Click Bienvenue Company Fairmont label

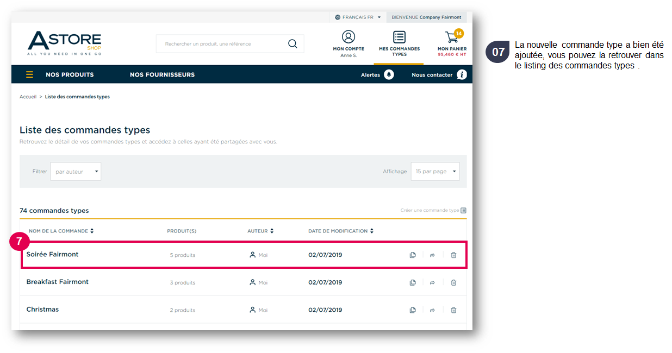[426, 17]
